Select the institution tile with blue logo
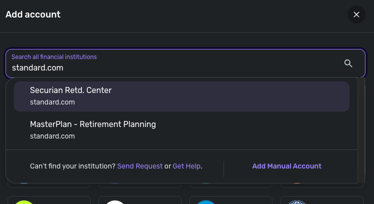This screenshot has width=374, height=204. pos(231,200)
